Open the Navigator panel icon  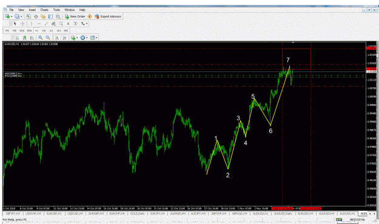click(x=43, y=16)
